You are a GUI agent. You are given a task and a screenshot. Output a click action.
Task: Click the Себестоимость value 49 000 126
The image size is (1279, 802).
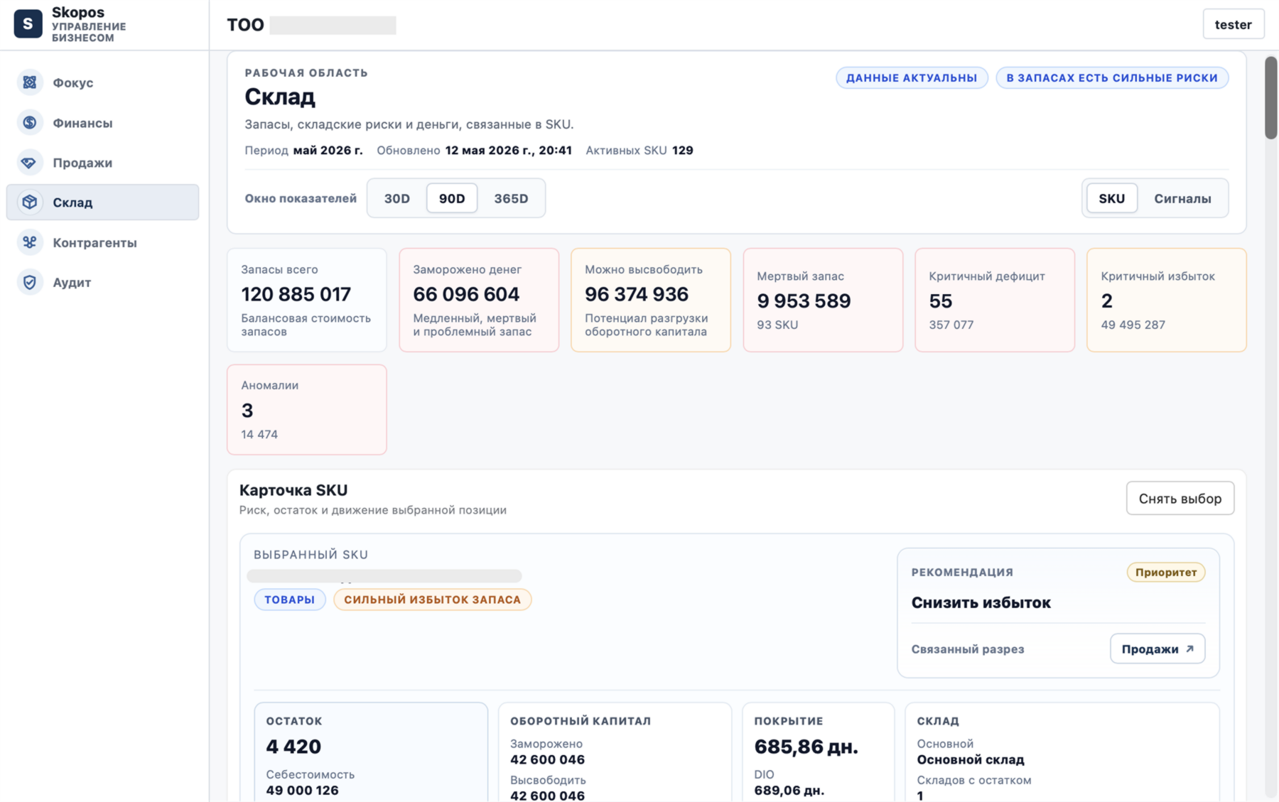302,790
